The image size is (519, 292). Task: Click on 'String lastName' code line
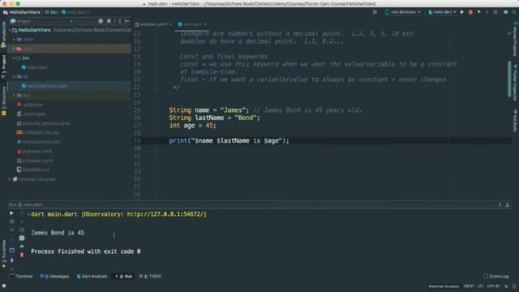[214, 118]
